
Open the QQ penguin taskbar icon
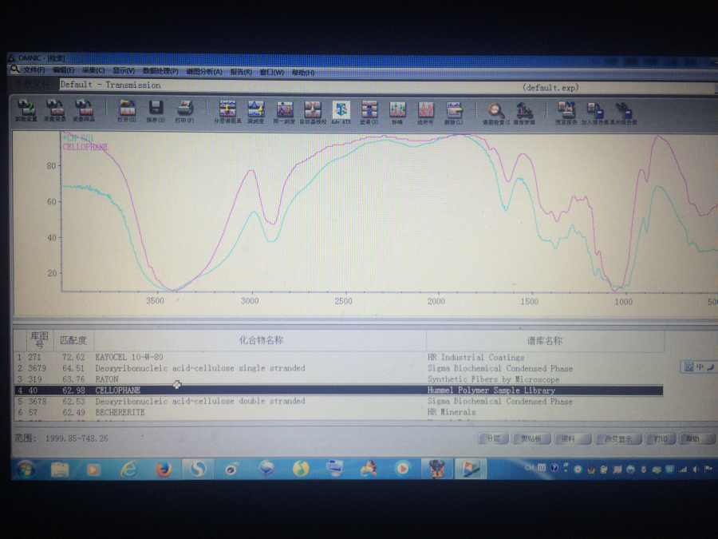368,469
